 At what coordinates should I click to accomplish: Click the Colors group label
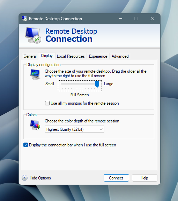pyautogui.click(x=31, y=115)
